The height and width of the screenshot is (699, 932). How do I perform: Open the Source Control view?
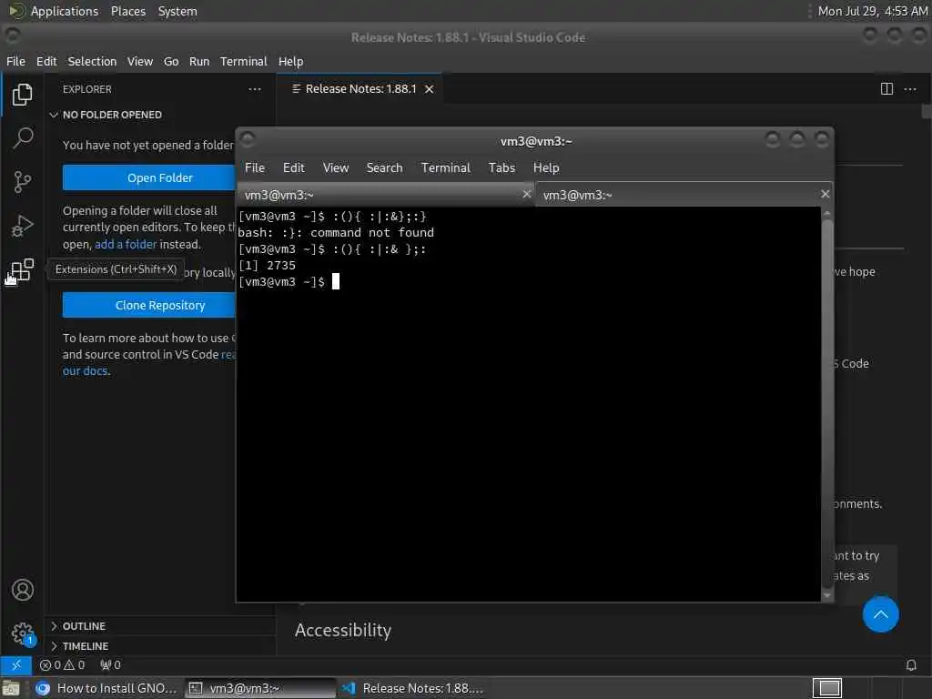tap(22, 182)
